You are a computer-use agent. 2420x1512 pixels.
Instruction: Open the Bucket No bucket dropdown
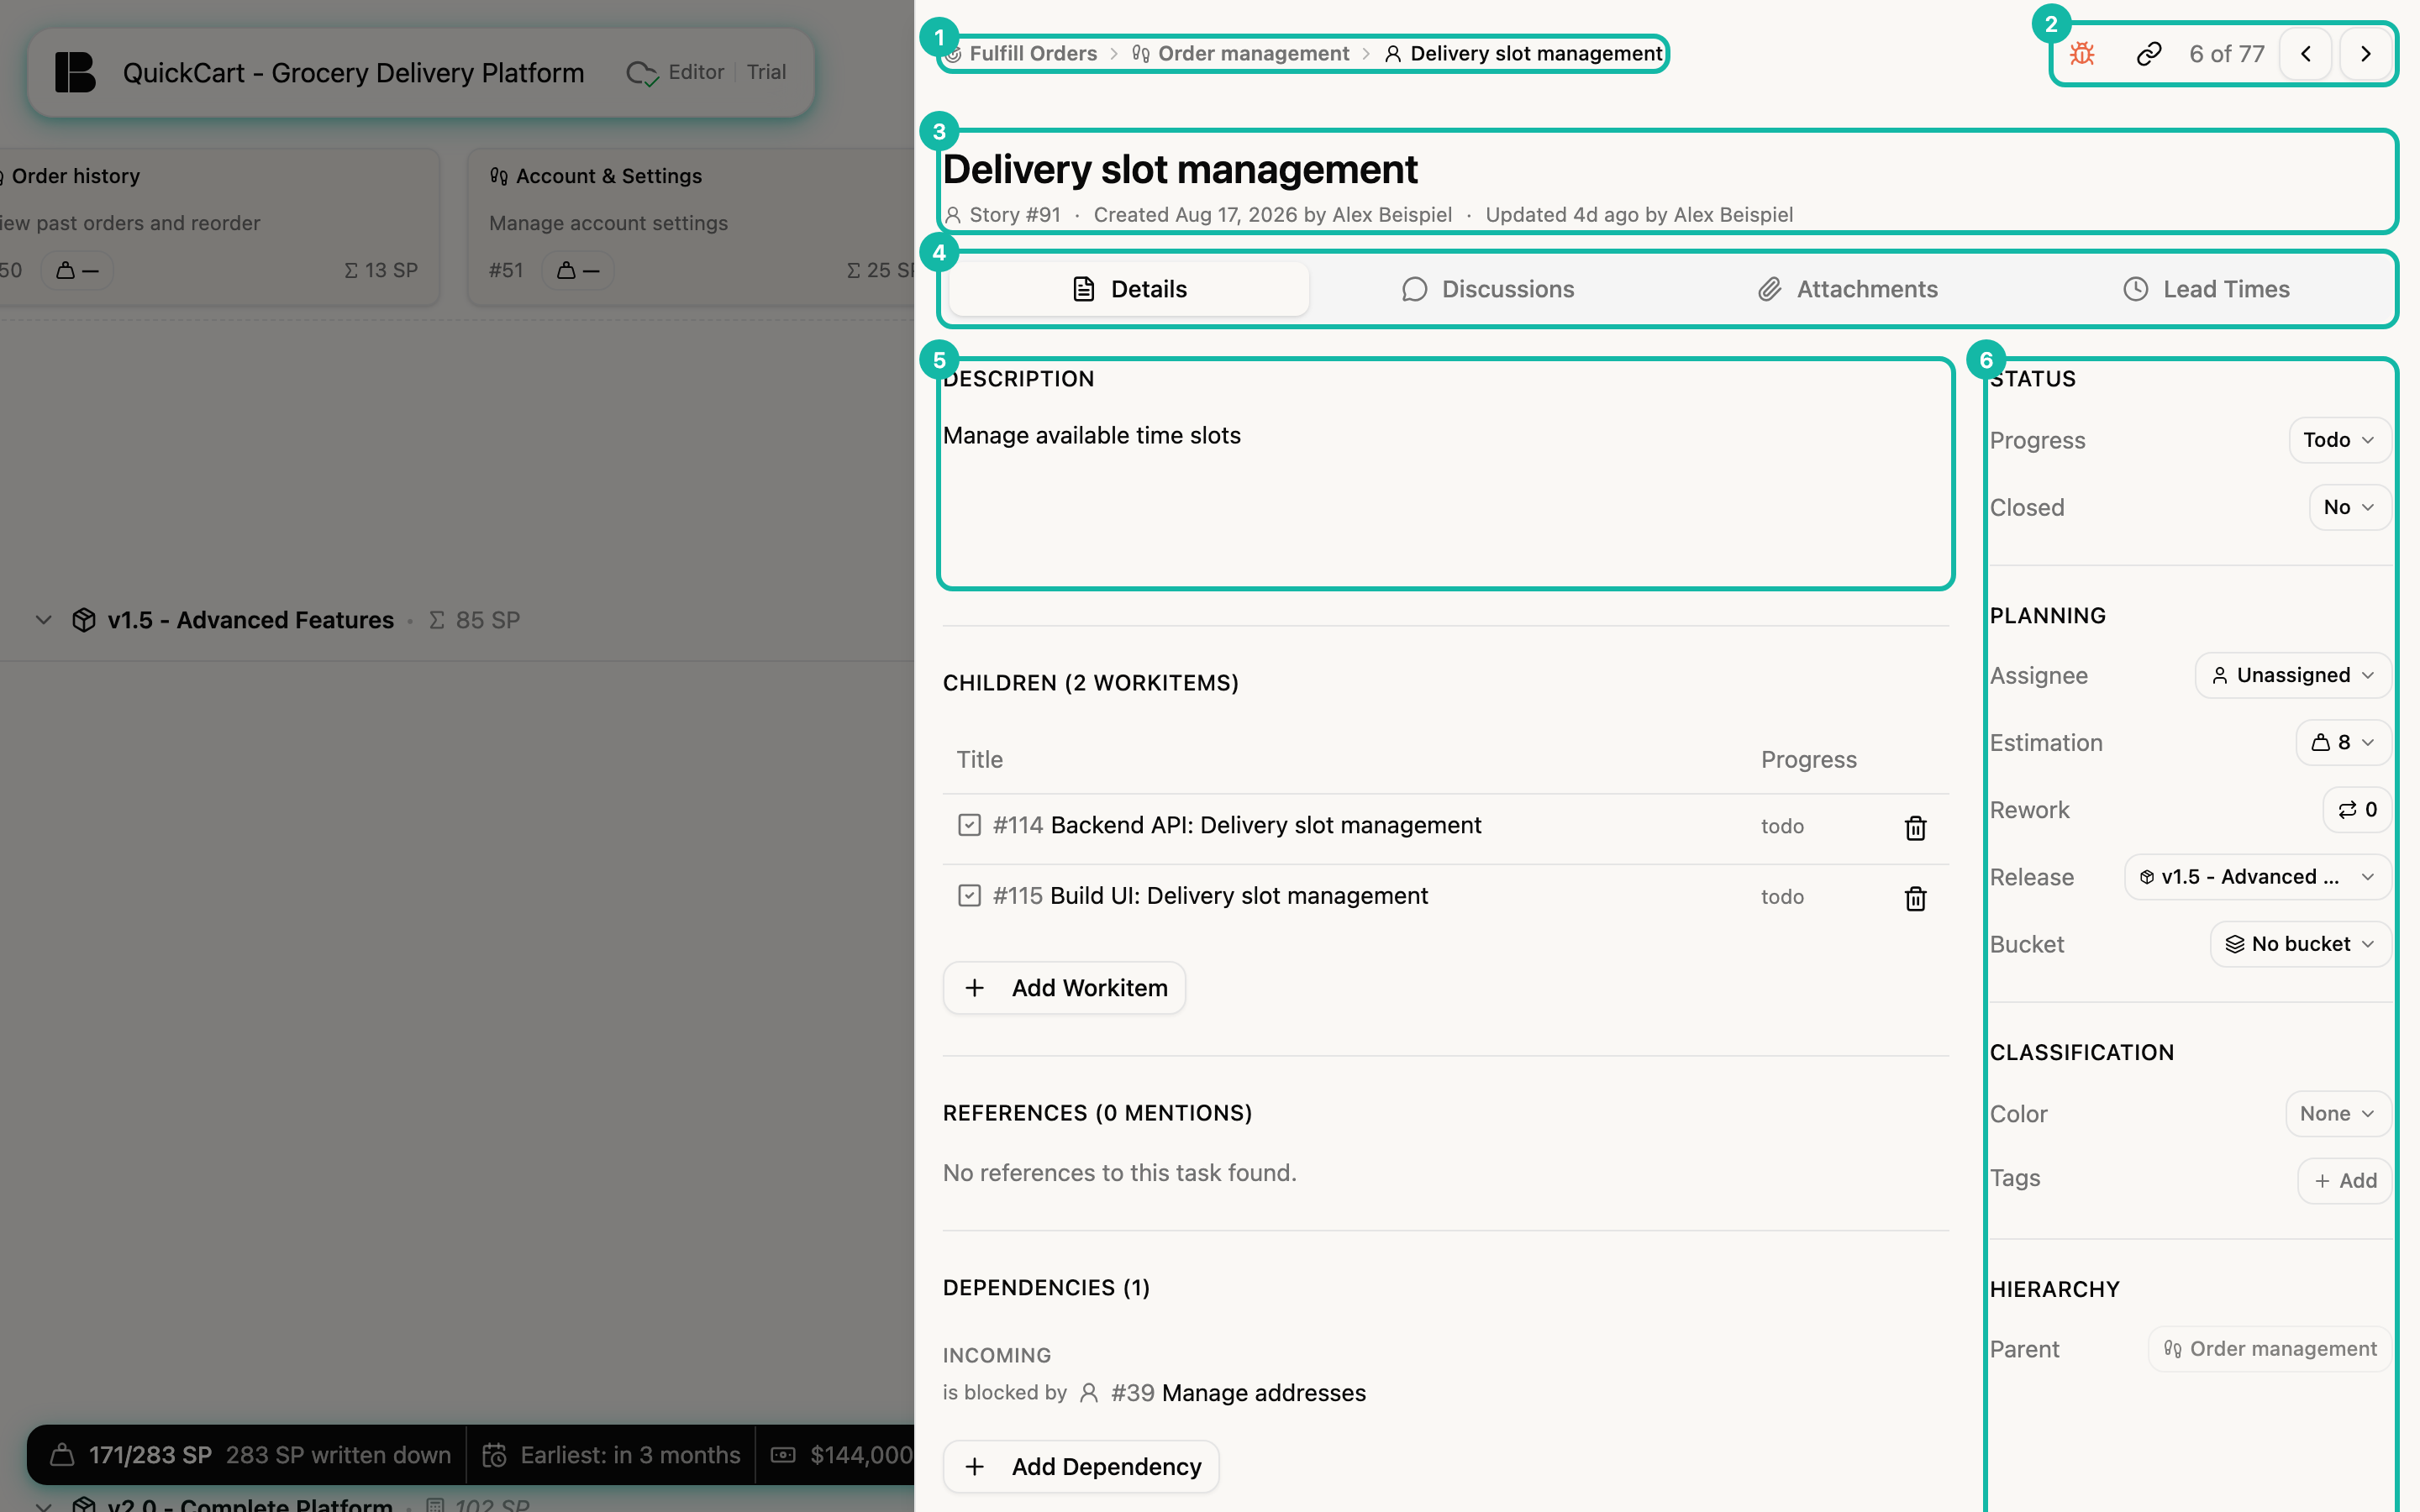pyautogui.click(x=2300, y=944)
